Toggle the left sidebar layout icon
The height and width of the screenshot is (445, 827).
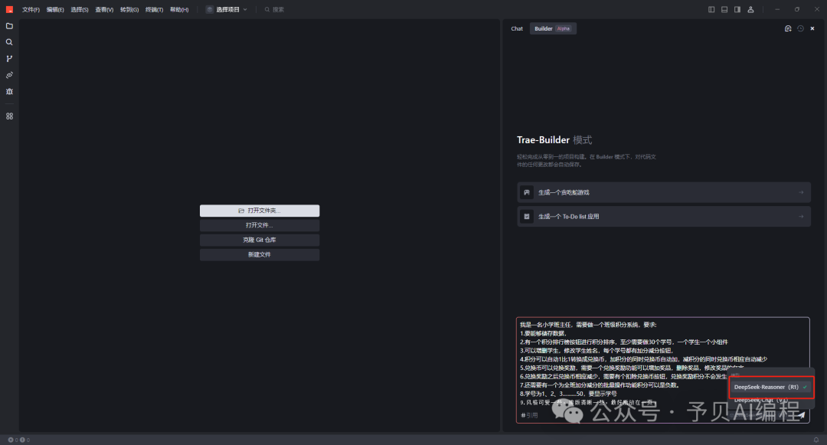click(711, 9)
